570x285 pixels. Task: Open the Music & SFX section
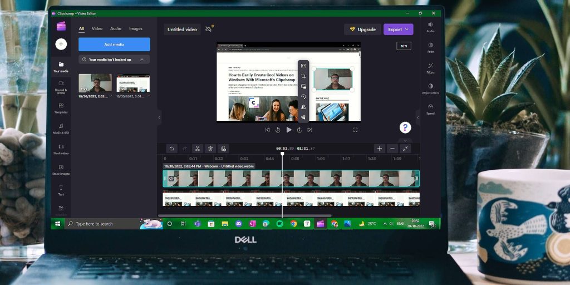pyautogui.click(x=61, y=129)
